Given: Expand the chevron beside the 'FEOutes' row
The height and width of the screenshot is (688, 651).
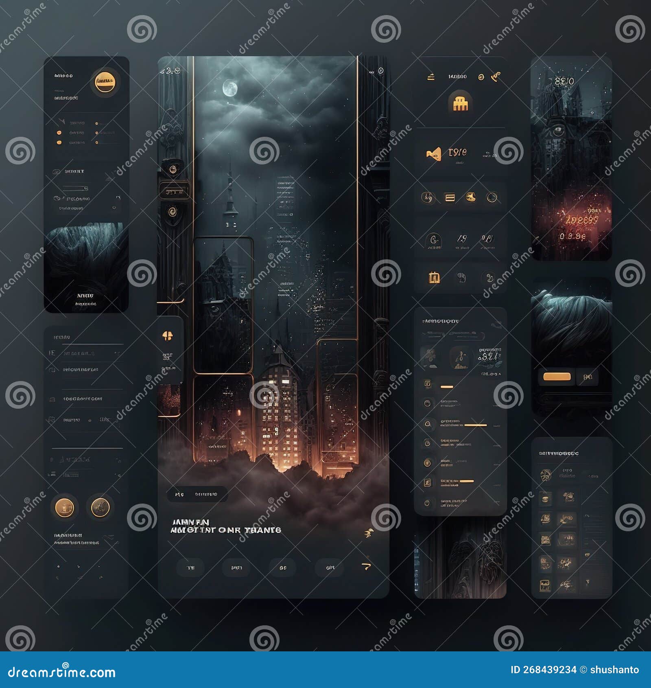Looking at the screenshot, I should coord(118,198).
